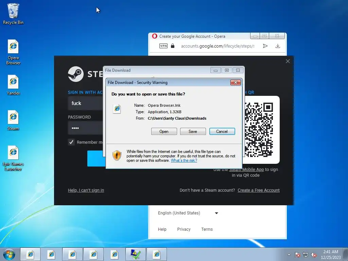Click the taskbar clock showing 2:41 AM
The width and height of the screenshot is (348, 261).
(330, 254)
